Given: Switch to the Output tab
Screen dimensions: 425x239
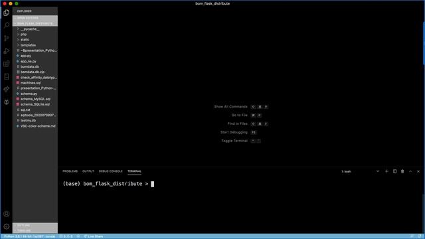Looking at the screenshot, I should coord(88,171).
